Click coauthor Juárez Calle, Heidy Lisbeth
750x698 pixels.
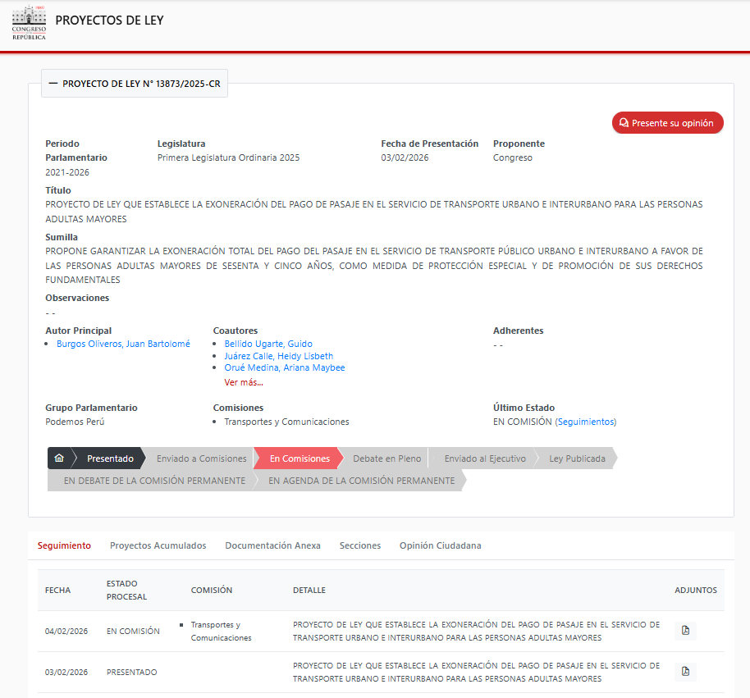(279, 356)
